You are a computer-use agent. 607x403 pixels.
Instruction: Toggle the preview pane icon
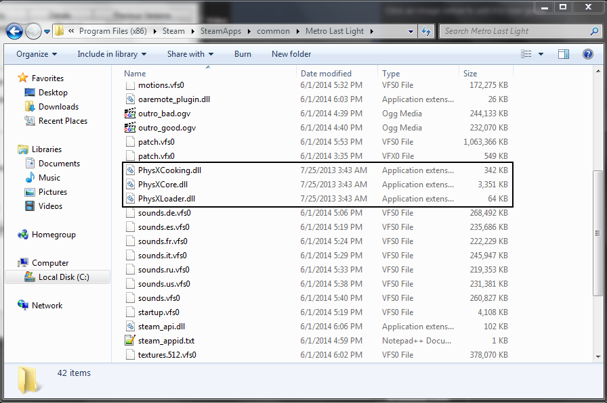[564, 54]
